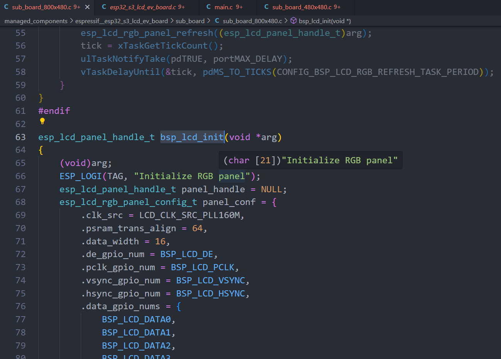
Task: Click vTaskDelayUntil call
Action: click(x=120, y=72)
